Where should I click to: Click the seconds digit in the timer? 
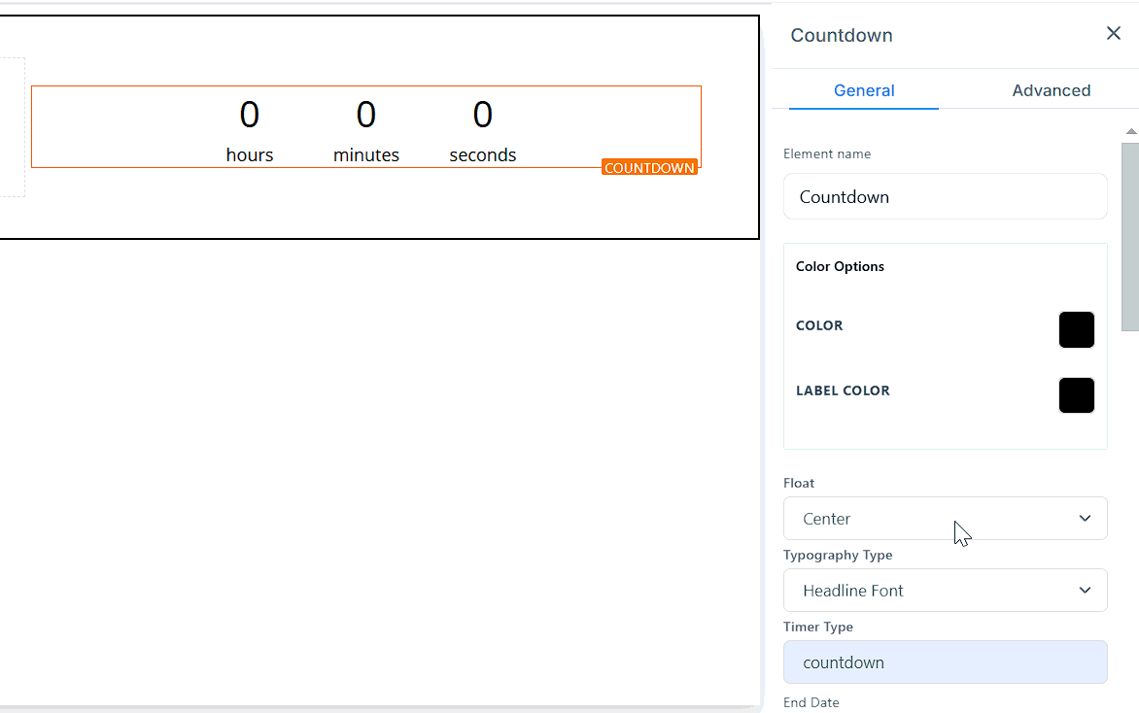pyautogui.click(x=483, y=115)
